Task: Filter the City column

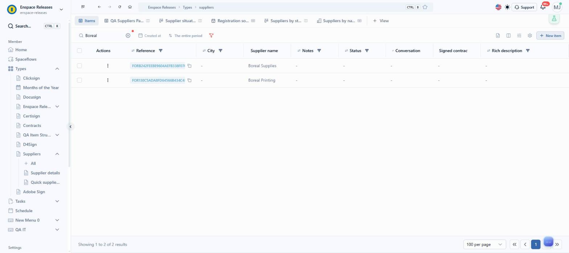Action: pyautogui.click(x=220, y=51)
